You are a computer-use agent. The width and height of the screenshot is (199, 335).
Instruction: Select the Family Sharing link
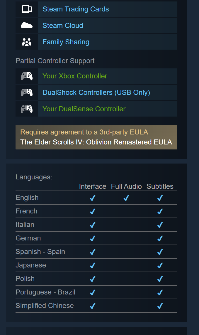(x=66, y=42)
